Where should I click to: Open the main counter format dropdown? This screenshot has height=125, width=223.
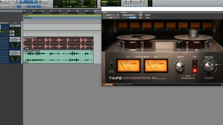[x=77, y=2]
